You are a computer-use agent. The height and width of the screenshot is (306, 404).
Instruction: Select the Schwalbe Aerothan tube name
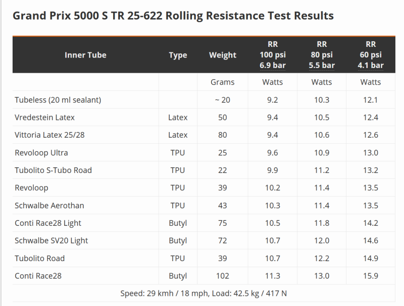(x=49, y=206)
